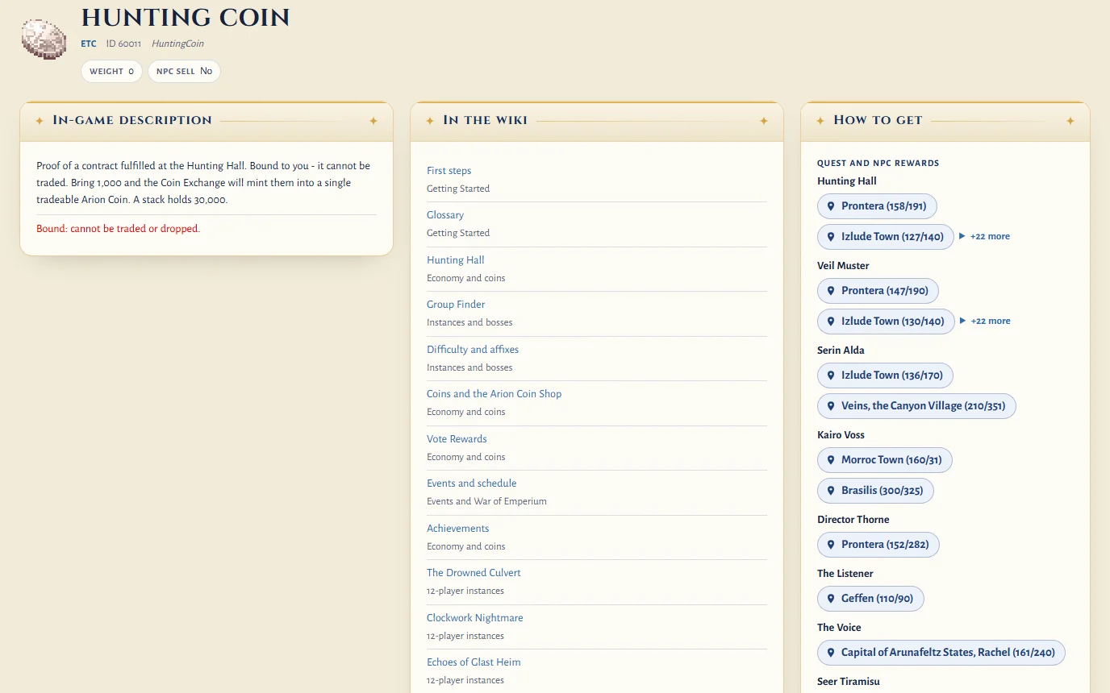Open the First steps wiki page

[449, 171]
